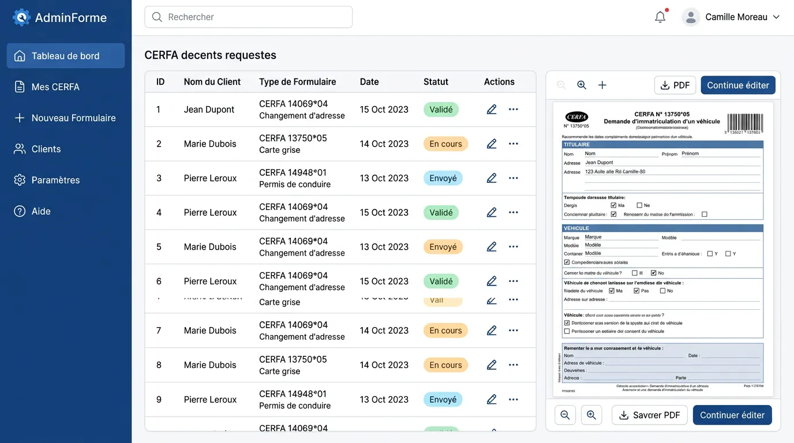794x443 pixels.
Task: Open Nouveau Formulaire from sidebar
Action: [x=73, y=118]
